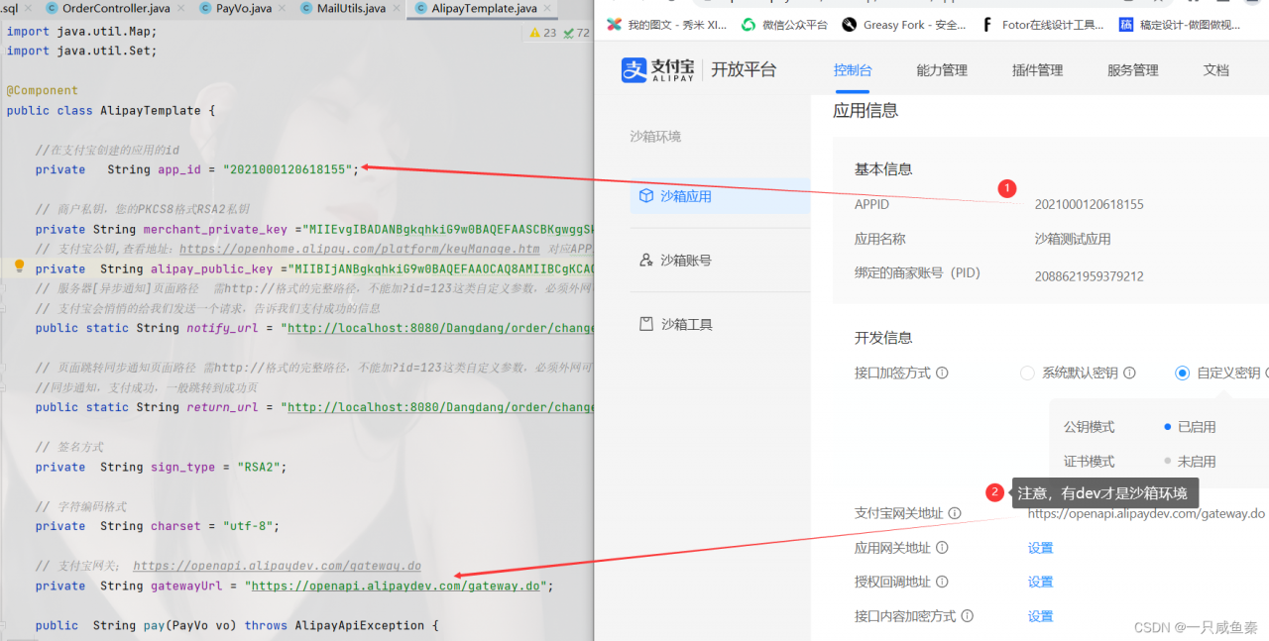
Task: Click 设置 link for 接口内容加密方式
Action: click(x=1040, y=616)
